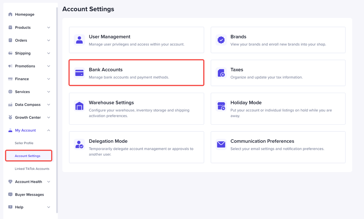
Task: Click the Communication Preferences envelope icon
Action: pos(221,144)
